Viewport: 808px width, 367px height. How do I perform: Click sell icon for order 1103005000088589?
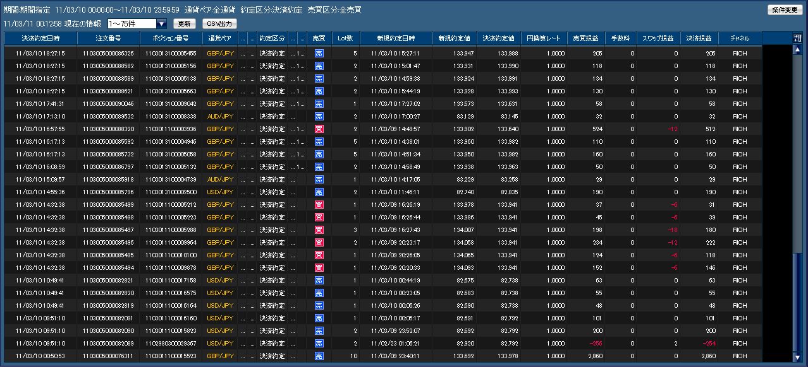click(319, 78)
